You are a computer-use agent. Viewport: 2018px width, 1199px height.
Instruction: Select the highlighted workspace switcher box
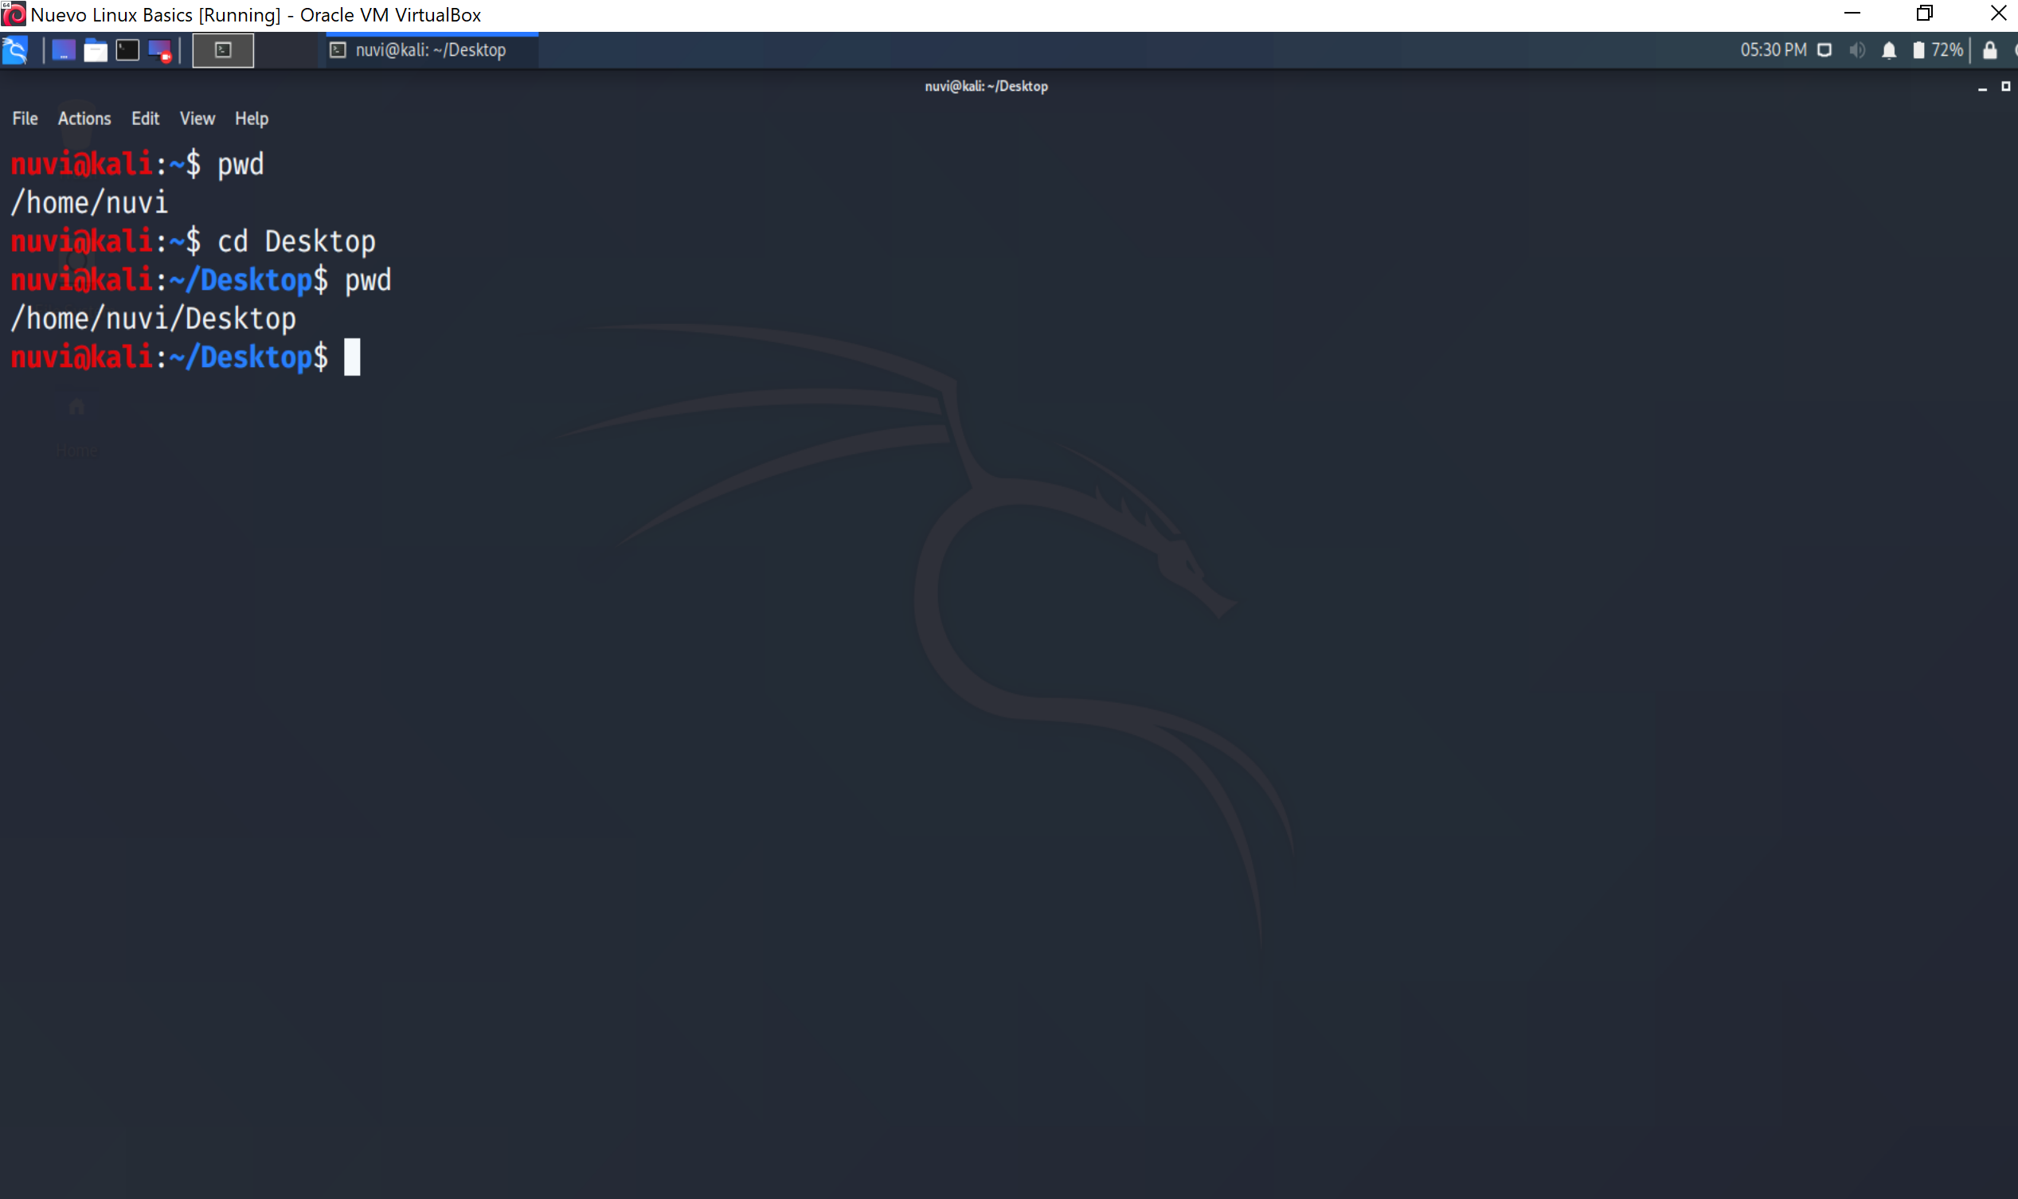223,50
